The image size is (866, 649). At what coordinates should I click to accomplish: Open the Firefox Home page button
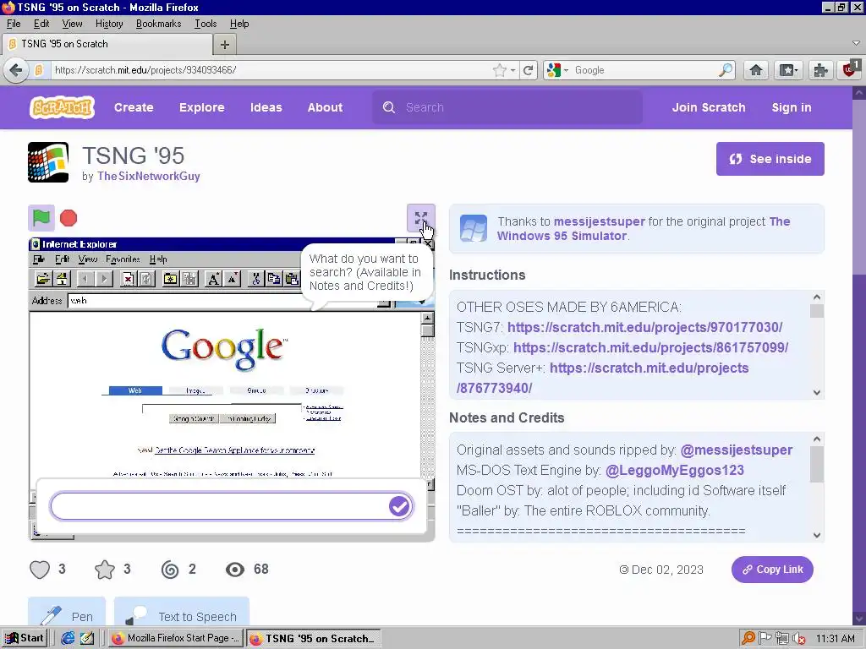(756, 70)
